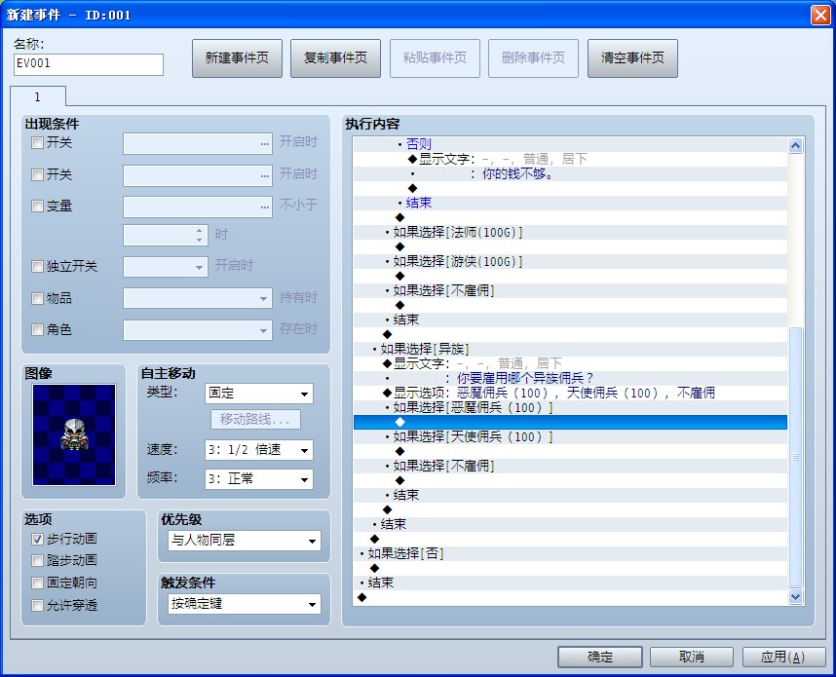The width and height of the screenshot is (836, 677).
Task: Select the 如果选择[天使佣兵（100）] row
Action: point(570,437)
